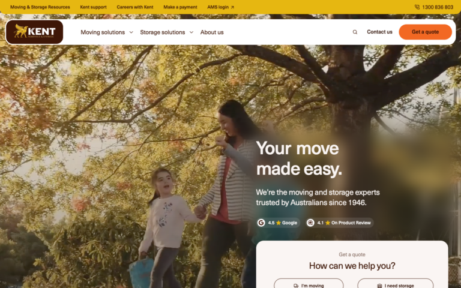Click the external arrow icon beside AMS login
The height and width of the screenshot is (288, 461).
coord(232,7)
